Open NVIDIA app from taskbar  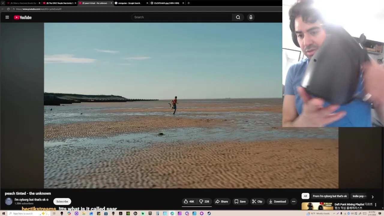128,213
